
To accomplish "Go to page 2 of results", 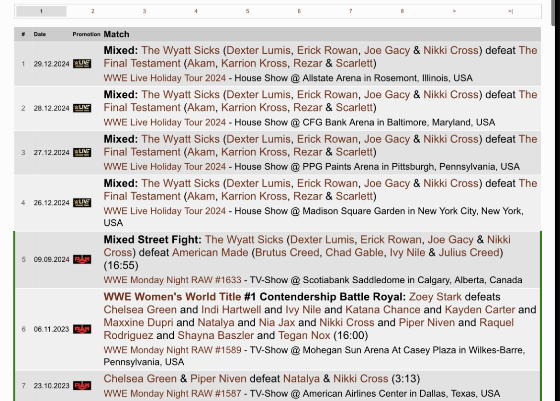I will tap(93, 11).
